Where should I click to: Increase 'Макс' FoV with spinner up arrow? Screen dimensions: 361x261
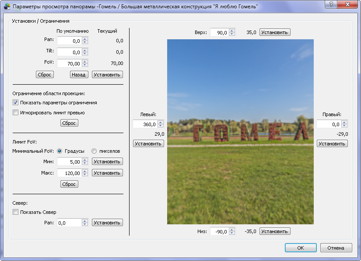(x=85, y=171)
